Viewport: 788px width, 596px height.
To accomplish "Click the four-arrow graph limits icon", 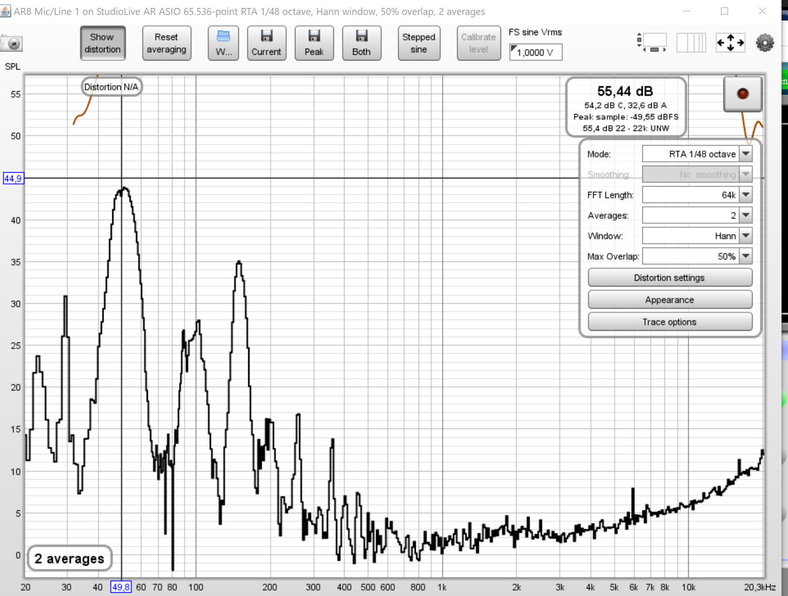I will 730,43.
